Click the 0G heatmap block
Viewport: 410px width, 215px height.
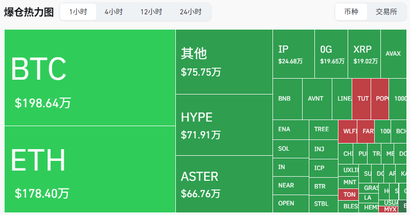(331, 54)
